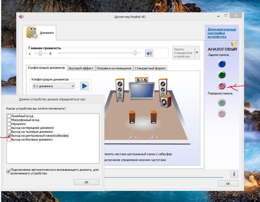Click the Realtek speaker icon in title bar
This screenshot has height=202, width=260.
coord(21,17)
